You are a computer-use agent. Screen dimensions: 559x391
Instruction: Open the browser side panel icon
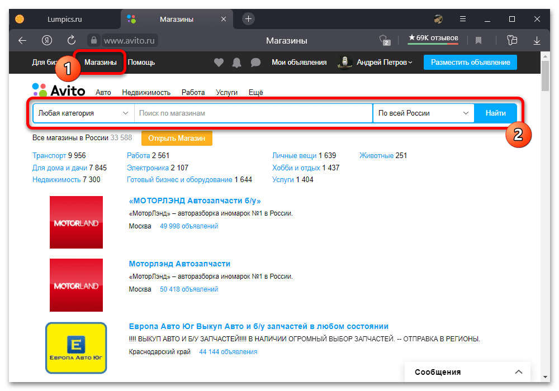[512, 40]
